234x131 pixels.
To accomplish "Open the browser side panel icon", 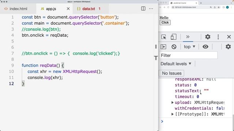I will (x=223, y=7).
